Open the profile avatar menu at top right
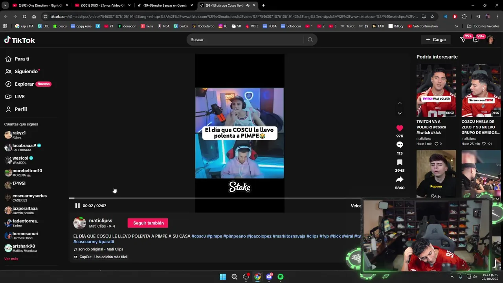 [490, 40]
